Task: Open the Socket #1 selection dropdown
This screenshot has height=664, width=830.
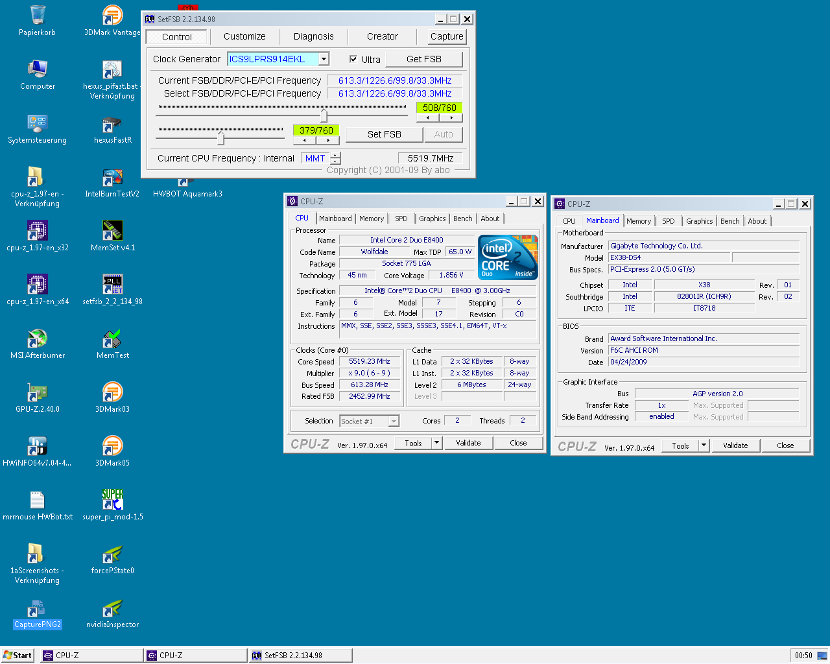Action: pyautogui.click(x=394, y=421)
